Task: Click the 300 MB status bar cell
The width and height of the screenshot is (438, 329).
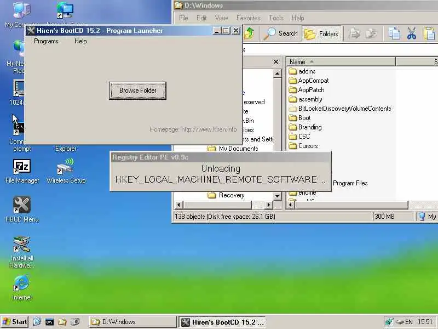Action: 393,217
